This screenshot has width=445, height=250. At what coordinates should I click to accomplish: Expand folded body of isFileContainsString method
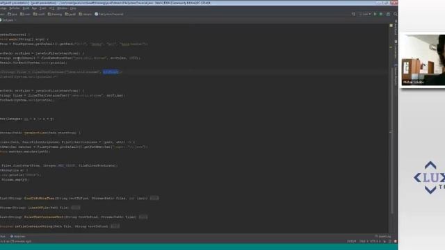[x=115, y=226]
